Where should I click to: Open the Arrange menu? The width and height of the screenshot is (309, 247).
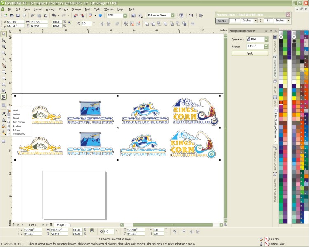[x=51, y=9]
